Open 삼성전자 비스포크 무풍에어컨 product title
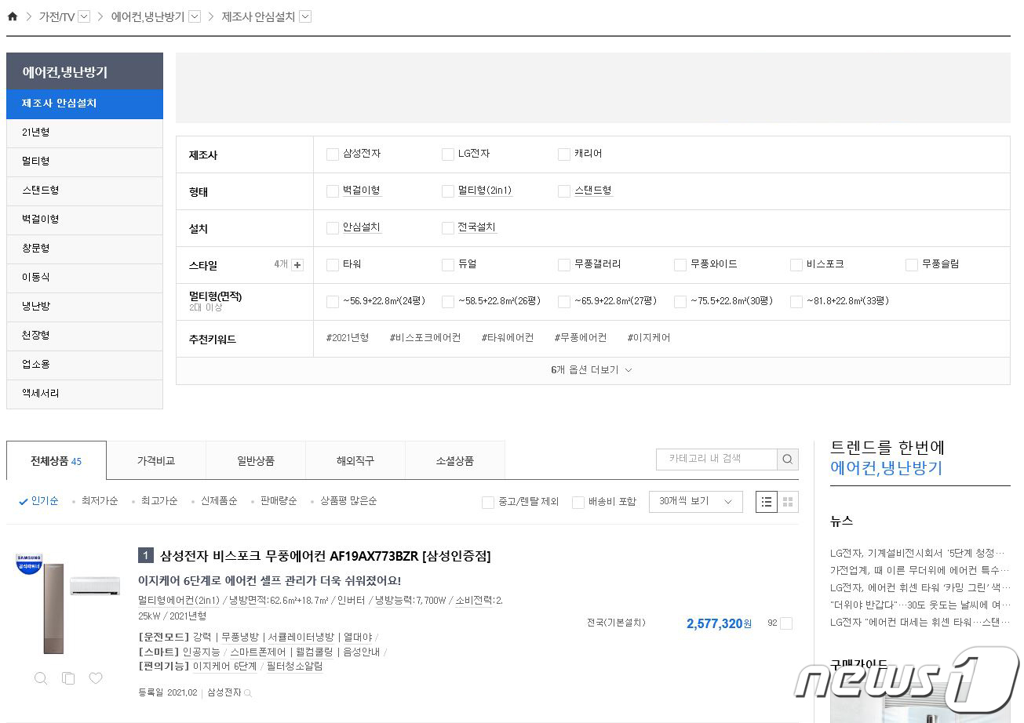This screenshot has height=723, width=1024. (x=326, y=557)
